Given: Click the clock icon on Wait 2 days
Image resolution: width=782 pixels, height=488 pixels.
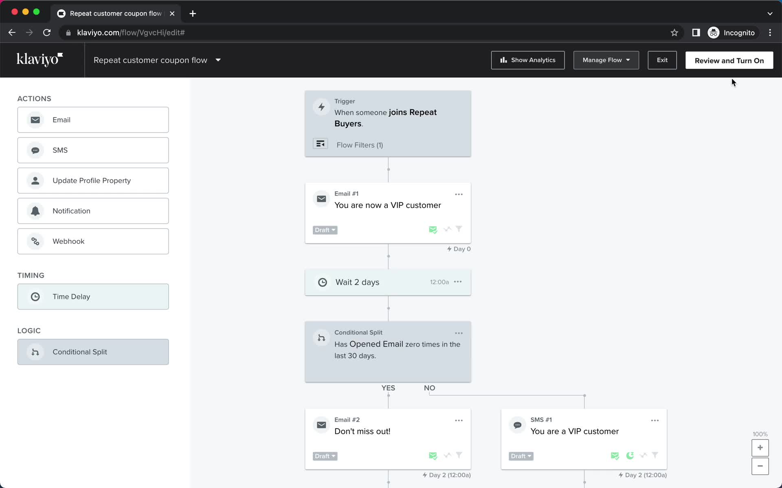Looking at the screenshot, I should pos(322,282).
